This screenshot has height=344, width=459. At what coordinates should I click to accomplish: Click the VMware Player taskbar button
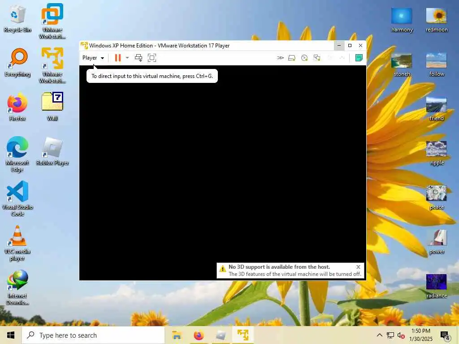pyautogui.click(x=243, y=335)
